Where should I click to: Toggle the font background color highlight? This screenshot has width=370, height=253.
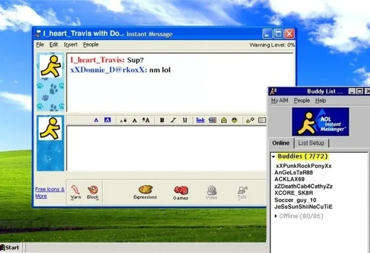(107, 120)
